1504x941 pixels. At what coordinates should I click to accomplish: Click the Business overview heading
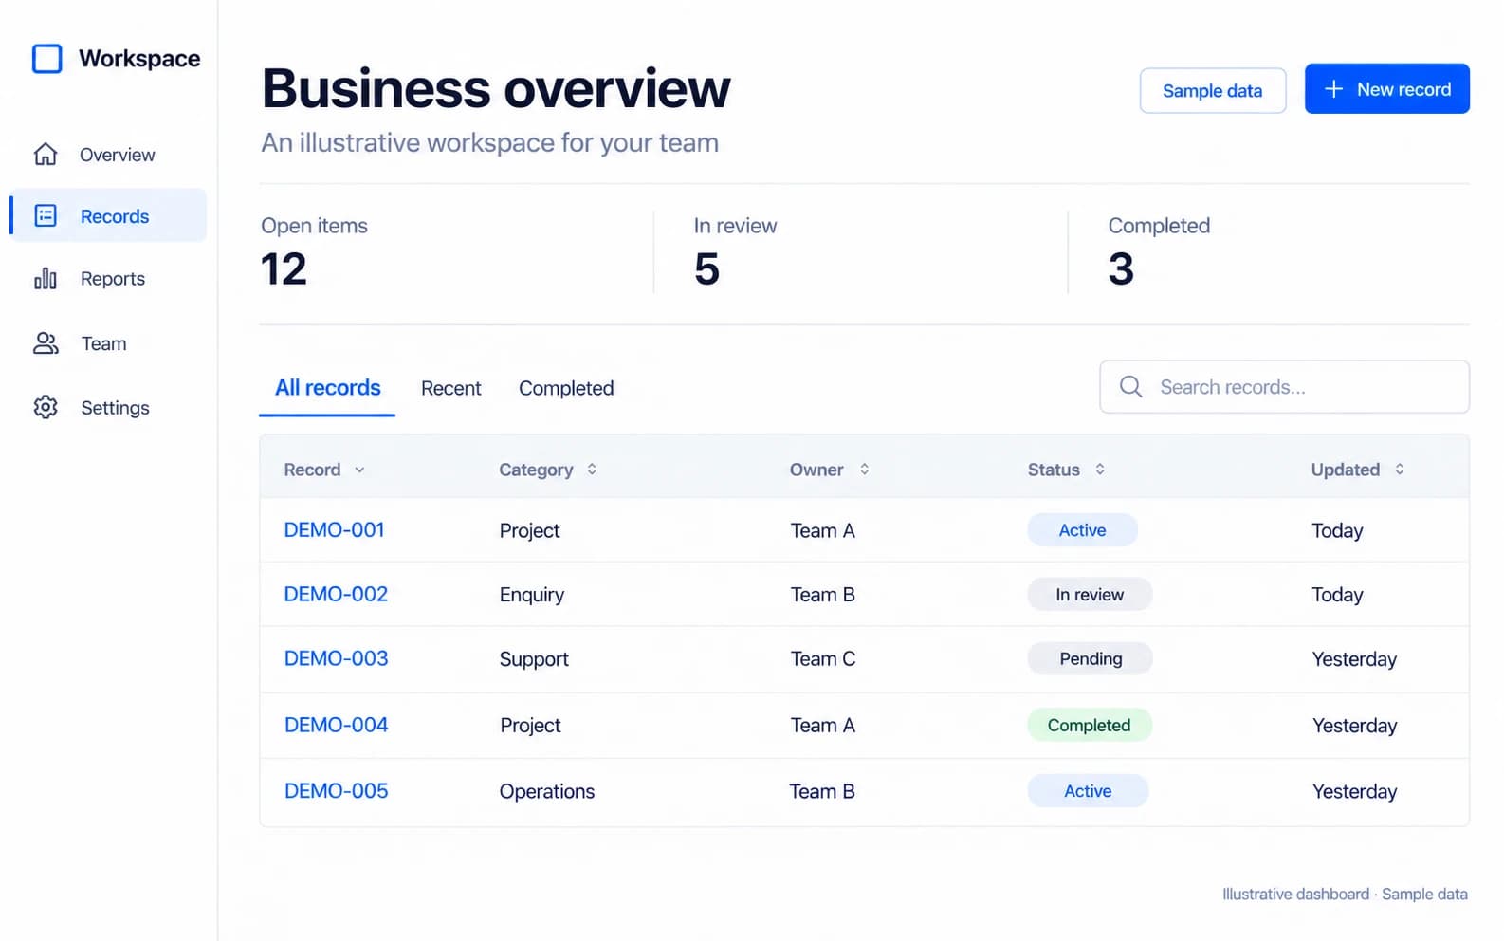tap(496, 88)
